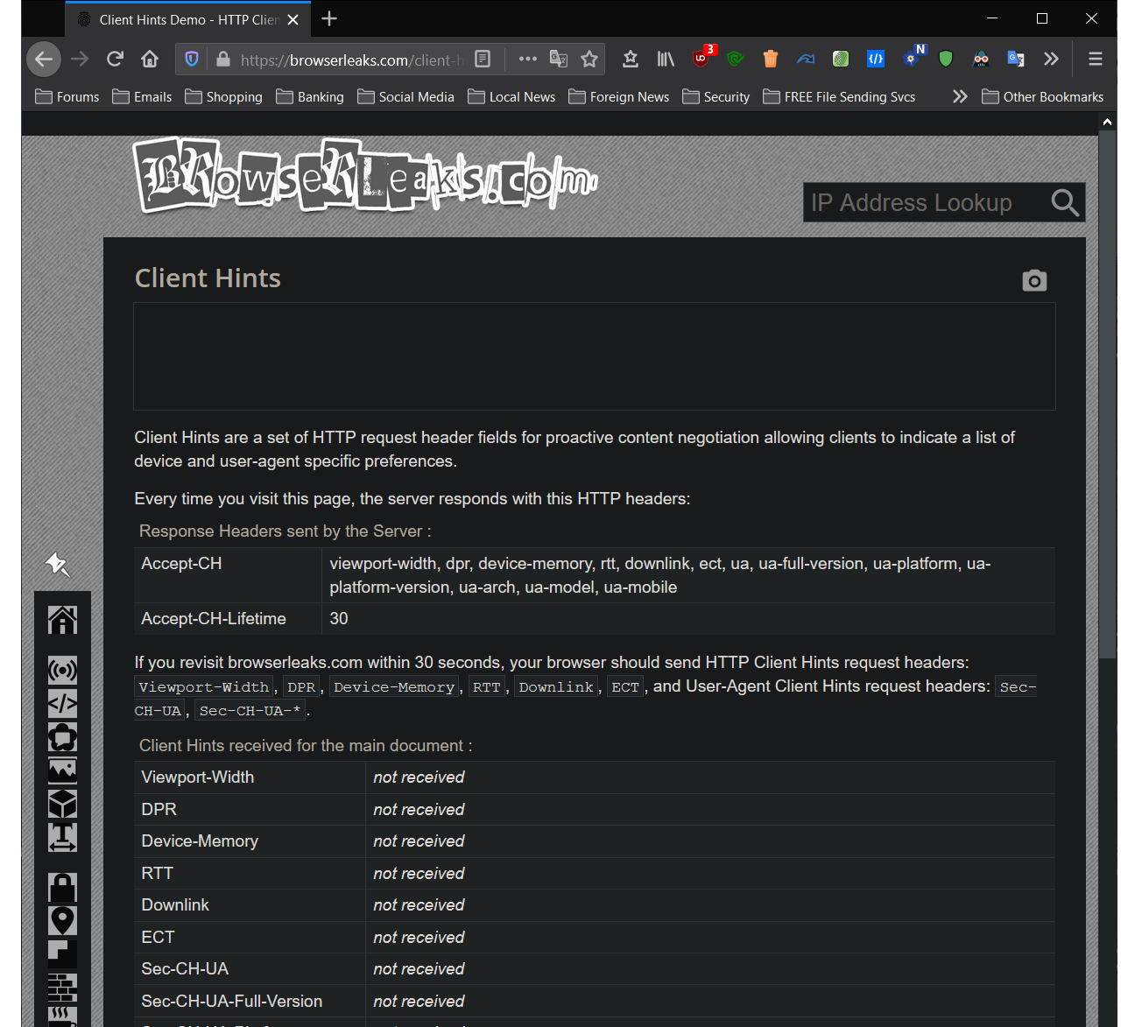Expand the Emails bookmark folder

click(142, 97)
